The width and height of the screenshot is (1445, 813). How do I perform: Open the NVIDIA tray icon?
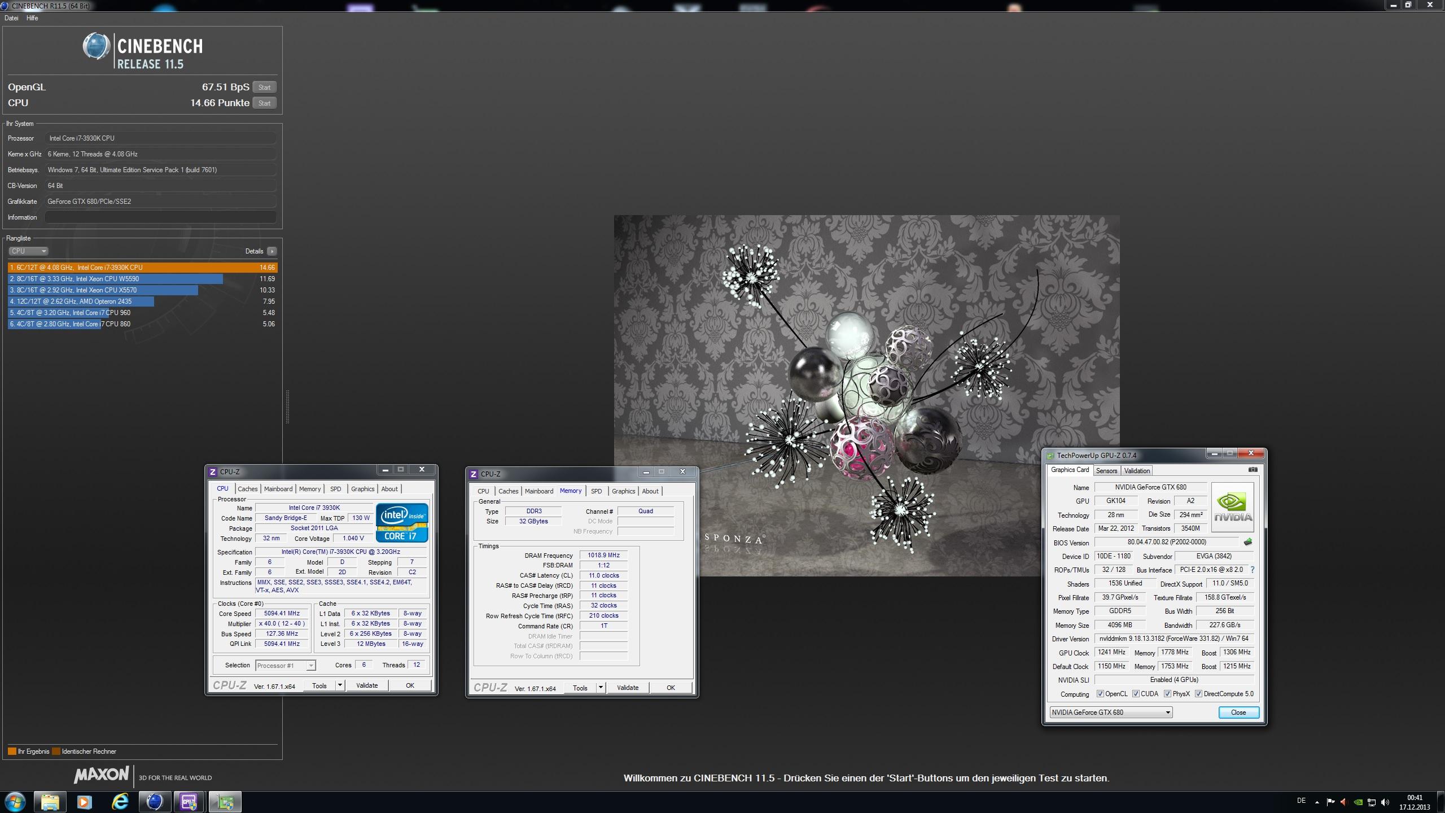1358,802
